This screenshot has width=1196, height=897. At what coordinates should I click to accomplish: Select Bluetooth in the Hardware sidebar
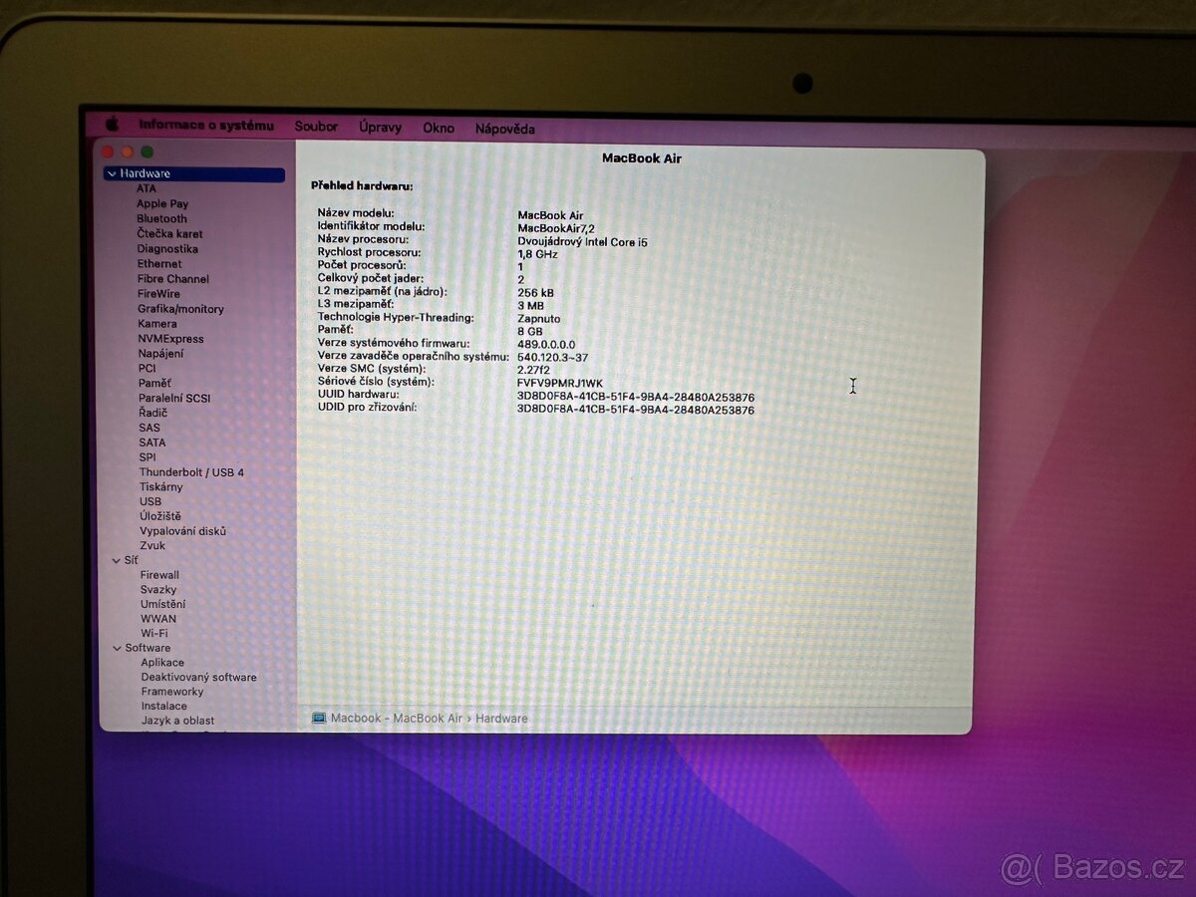point(160,218)
